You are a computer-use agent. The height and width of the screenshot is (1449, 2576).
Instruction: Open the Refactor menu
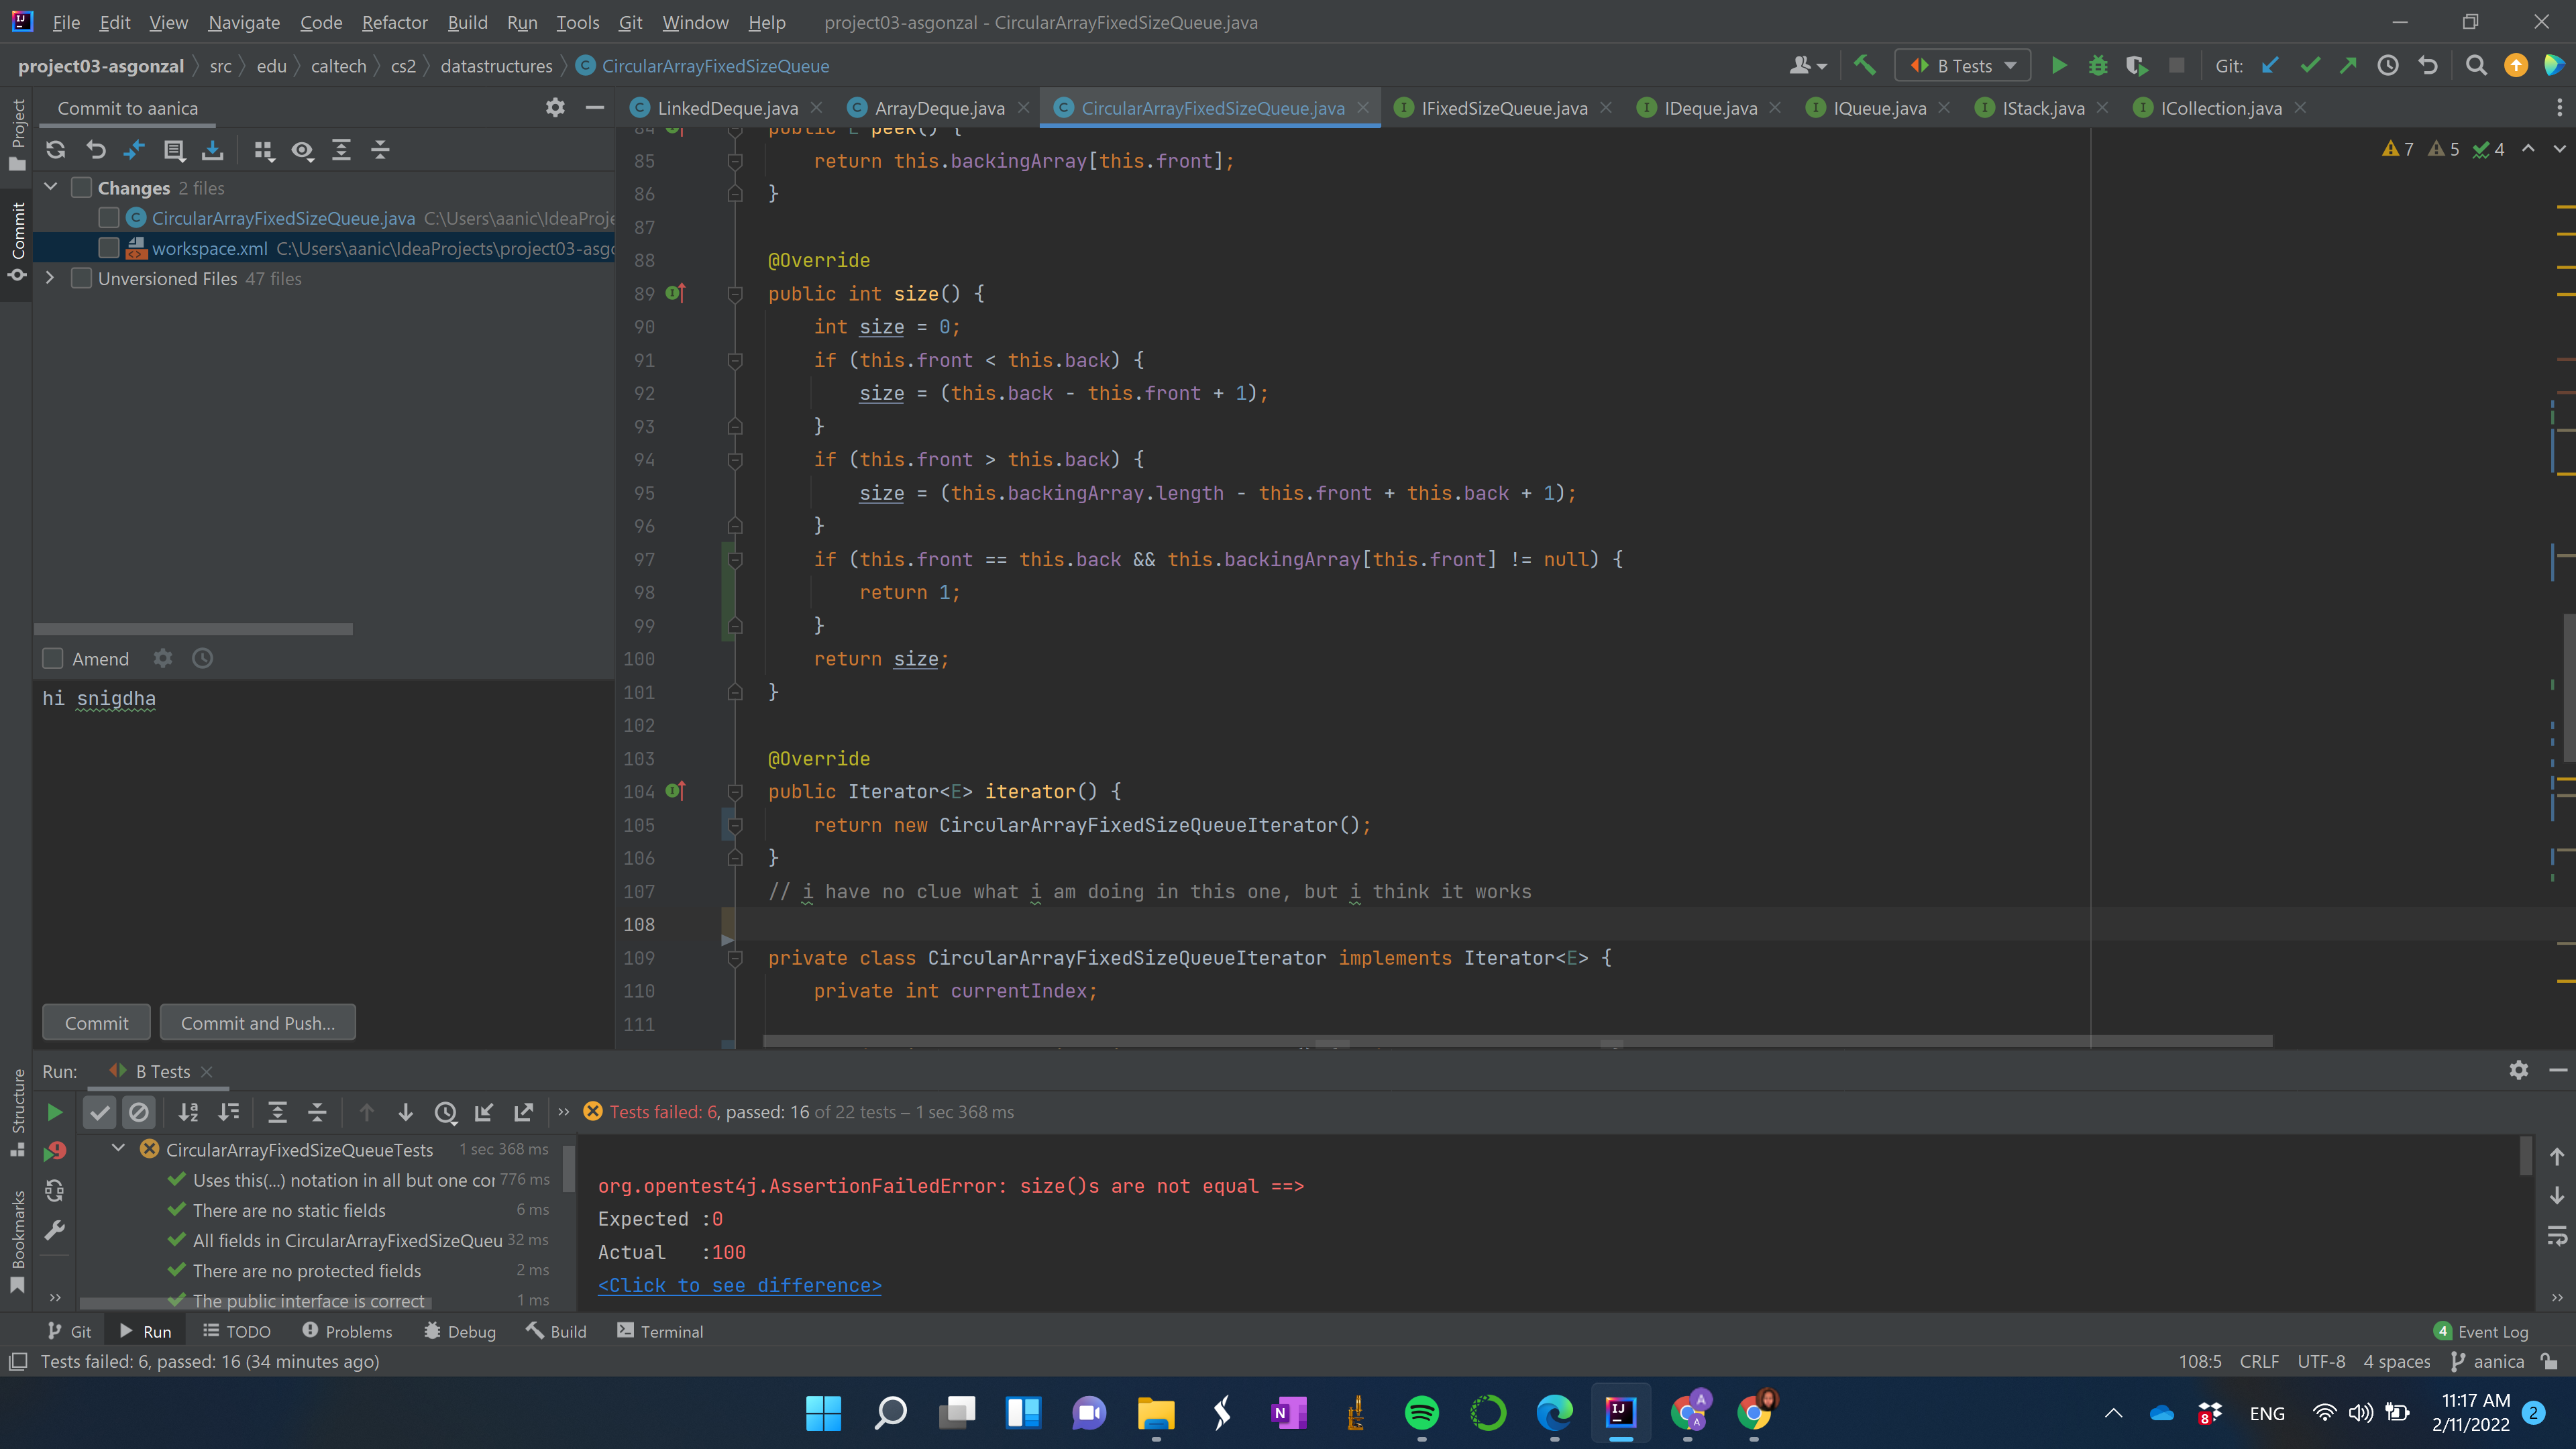pos(394,22)
